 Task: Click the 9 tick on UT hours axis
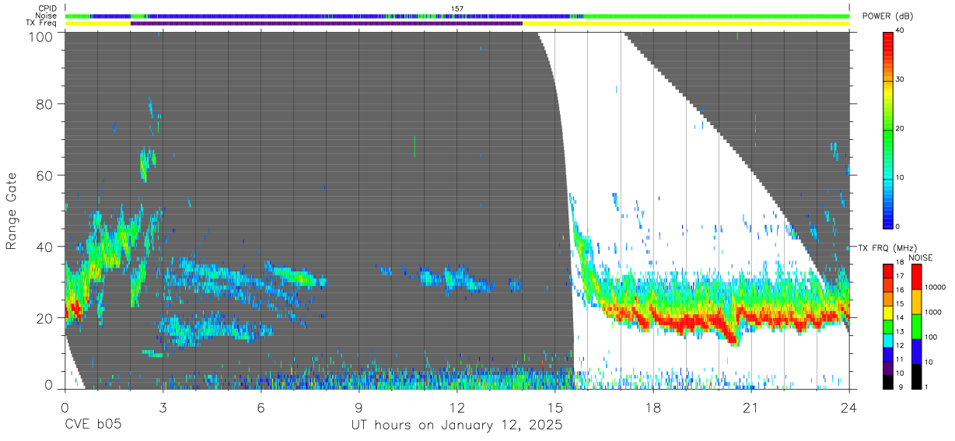pyautogui.click(x=359, y=407)
